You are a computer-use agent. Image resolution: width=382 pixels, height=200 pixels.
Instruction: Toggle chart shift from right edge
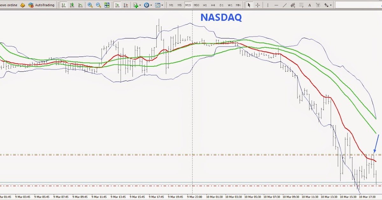click(126, 5)
